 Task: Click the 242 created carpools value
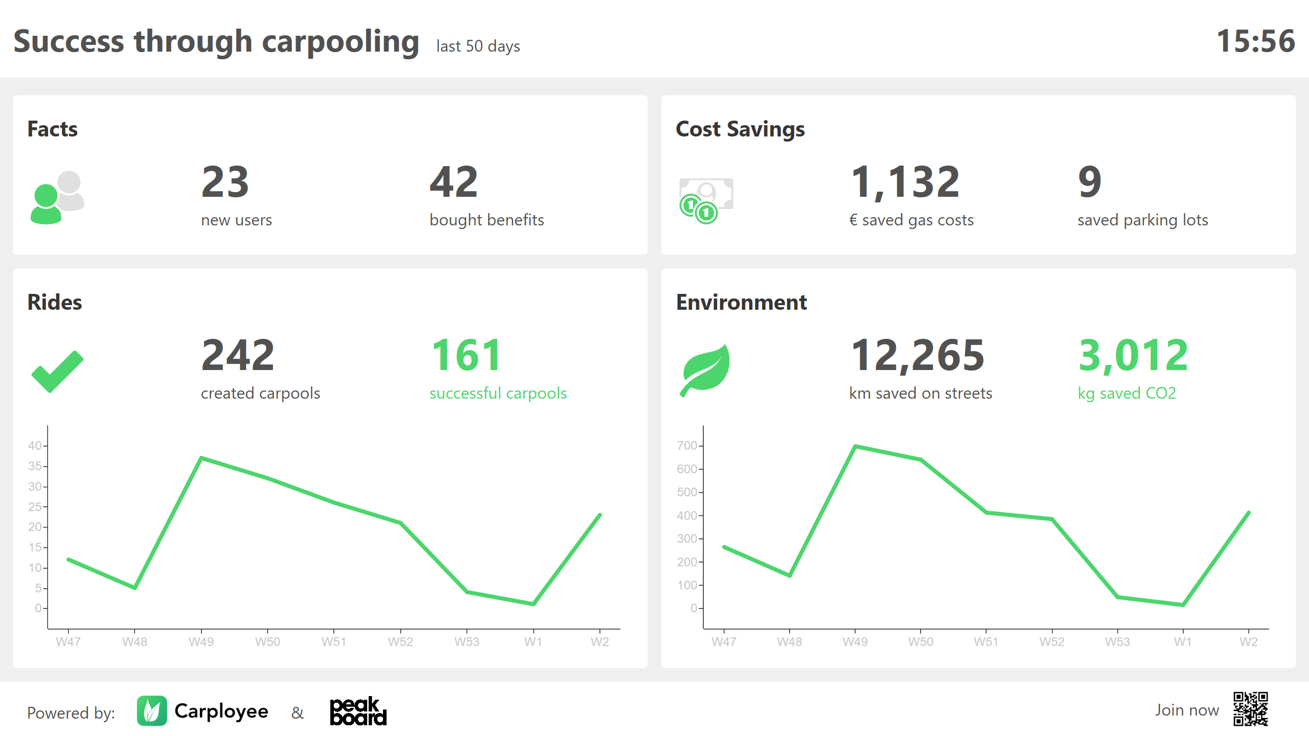(238, 355)
